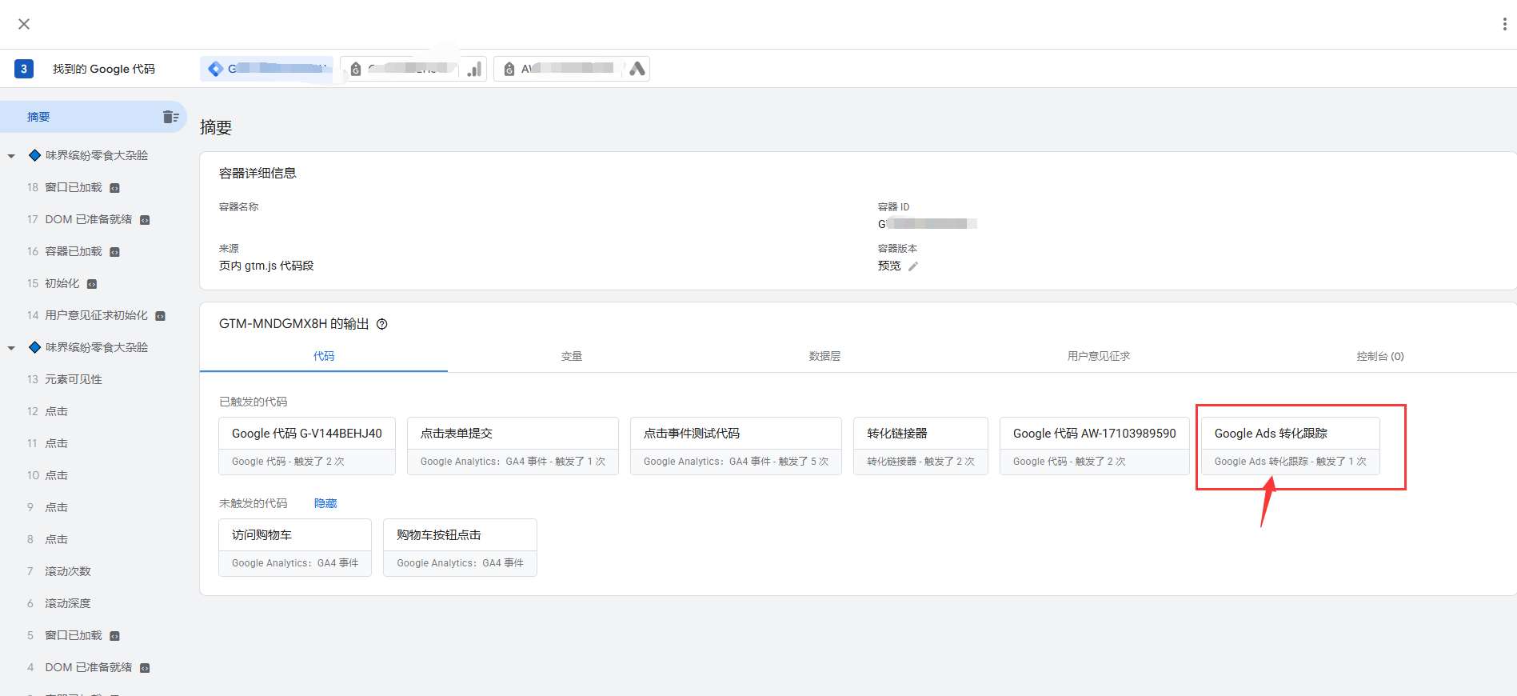Switch to the 用户意见征求 tab
This screenshot has width=1517, height=696.
click(x=1098, y=356)
